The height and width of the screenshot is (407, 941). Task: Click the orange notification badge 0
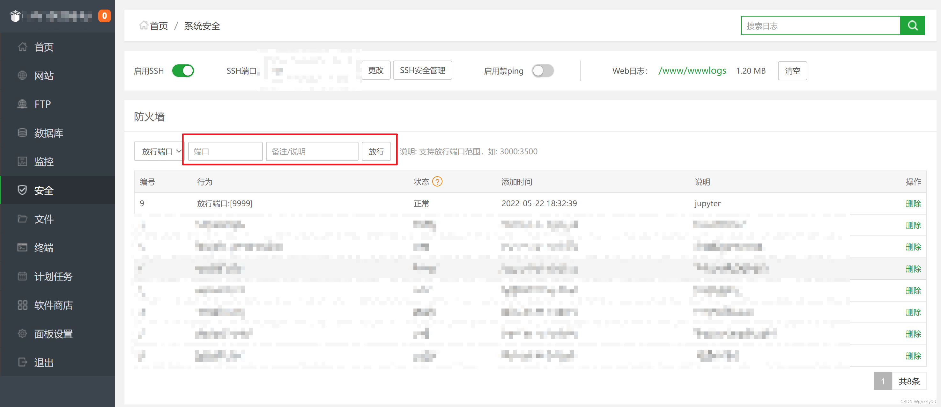(x=105, y=16)
